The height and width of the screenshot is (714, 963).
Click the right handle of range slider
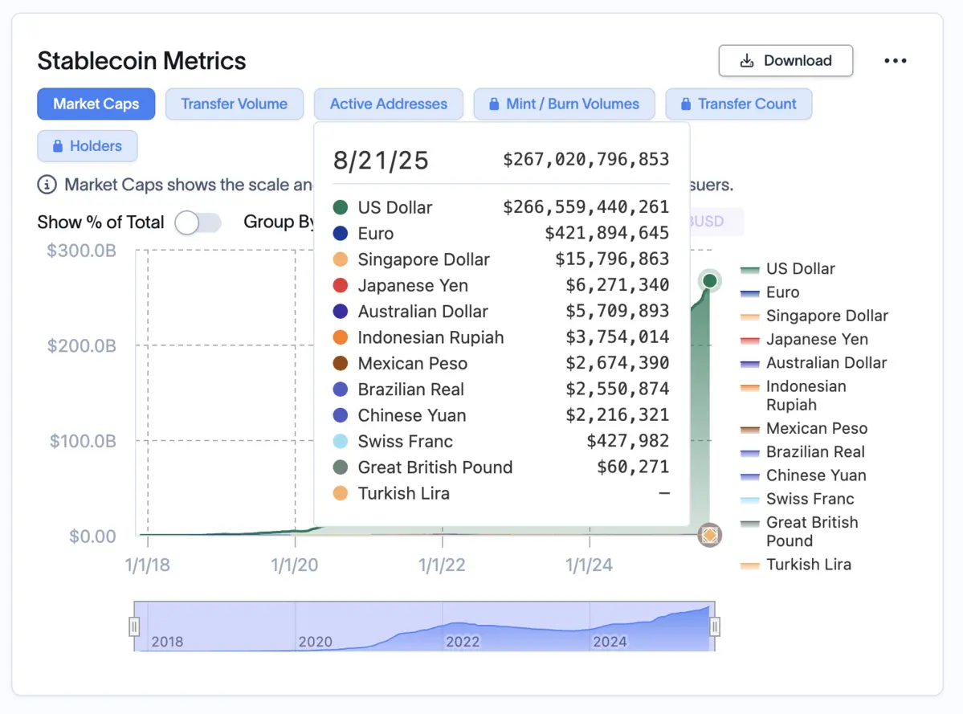(714, 626)
